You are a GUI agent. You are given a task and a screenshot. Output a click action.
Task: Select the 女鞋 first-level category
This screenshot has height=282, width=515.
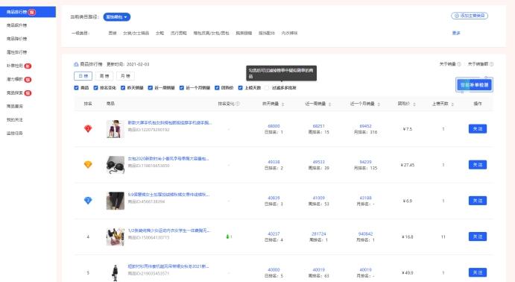pyautogui.click(x=160, y=33)
